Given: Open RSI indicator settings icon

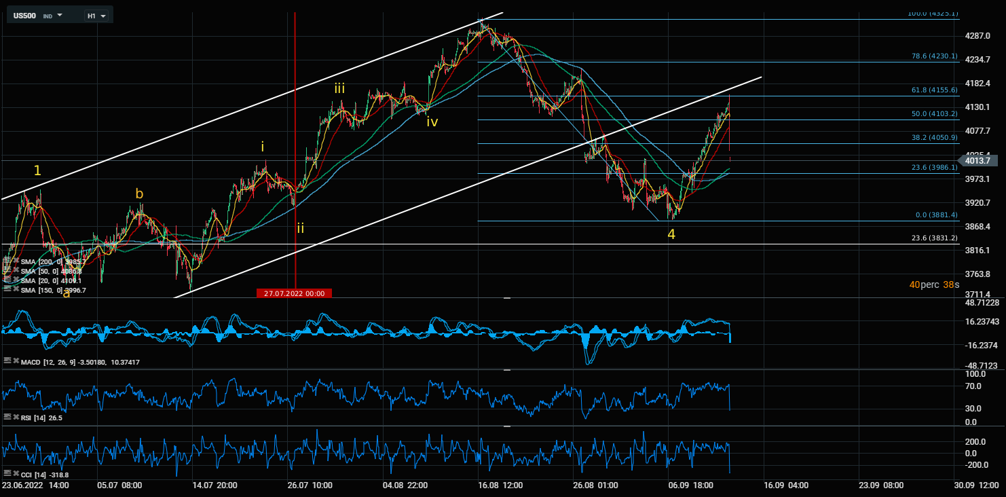Looking at the screenshot, I should coord(7,418).
